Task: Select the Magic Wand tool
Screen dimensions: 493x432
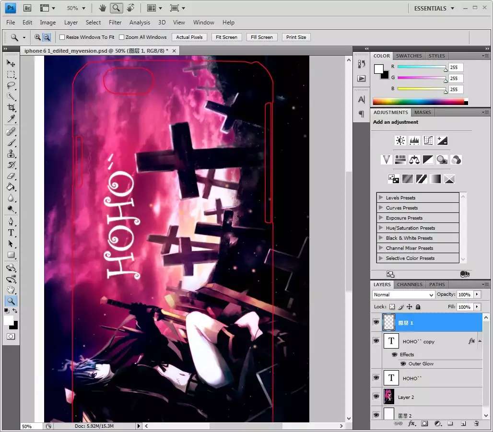Action: coord(11,96)
